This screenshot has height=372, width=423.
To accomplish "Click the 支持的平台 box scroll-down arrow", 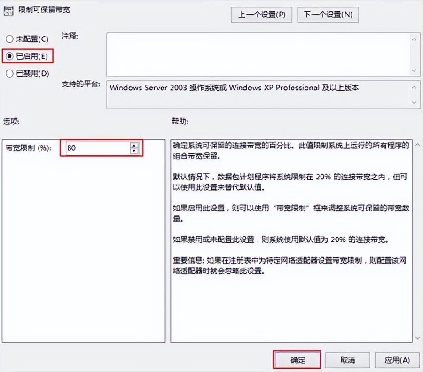I will [x=414, y=102].
